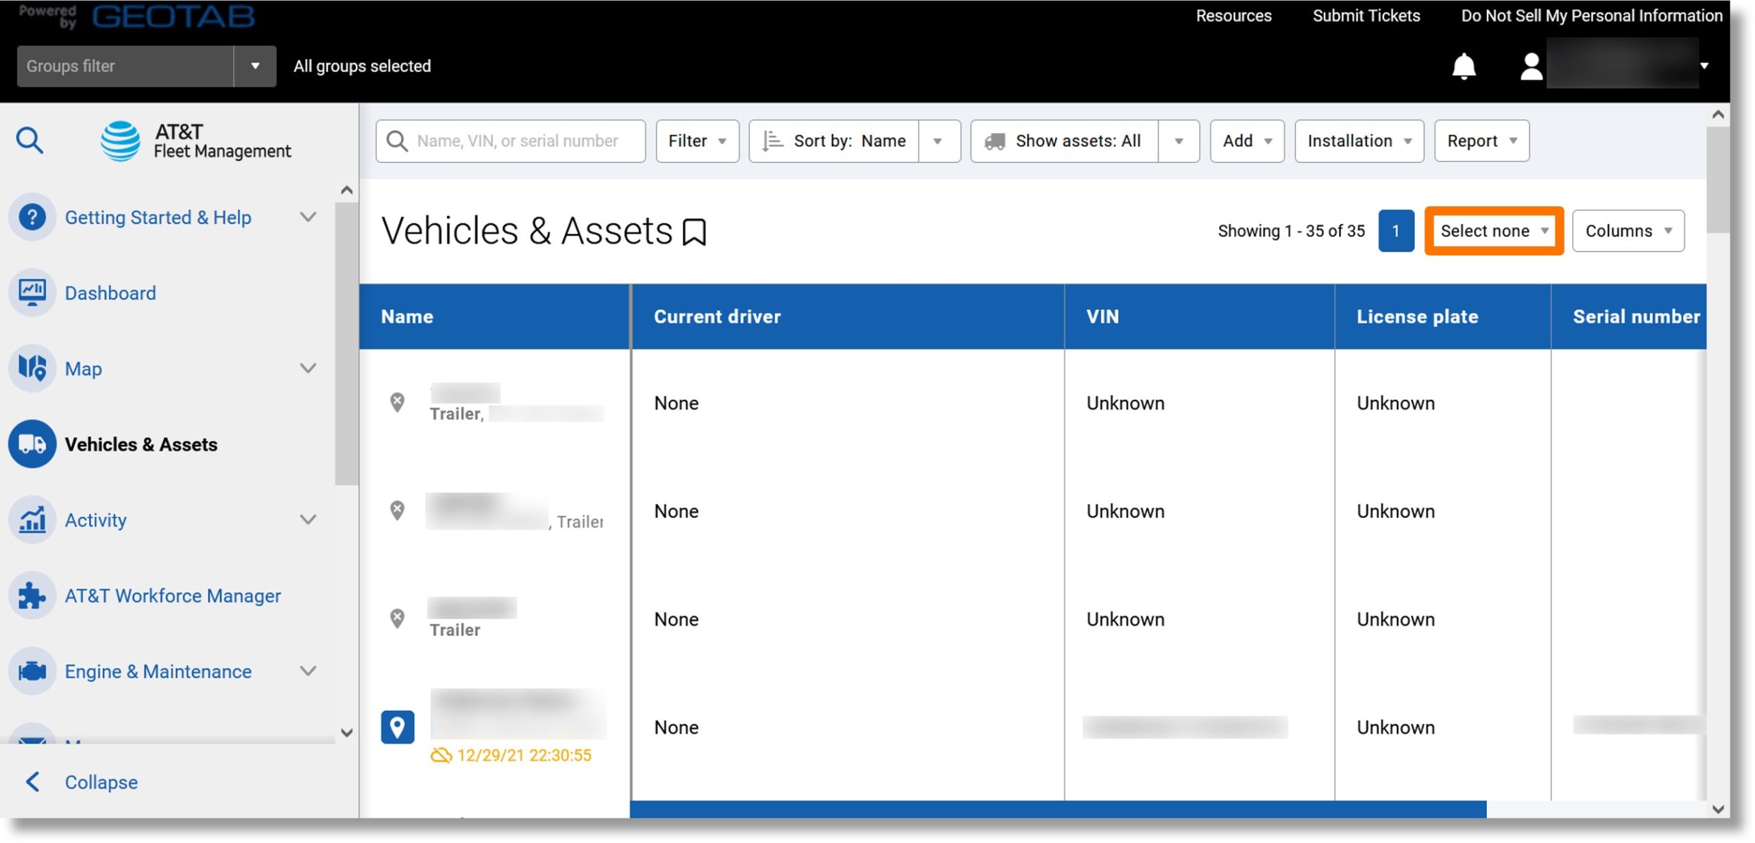
Task: Click the Engine & Maintenance nav icon
Action: [32, 672]
